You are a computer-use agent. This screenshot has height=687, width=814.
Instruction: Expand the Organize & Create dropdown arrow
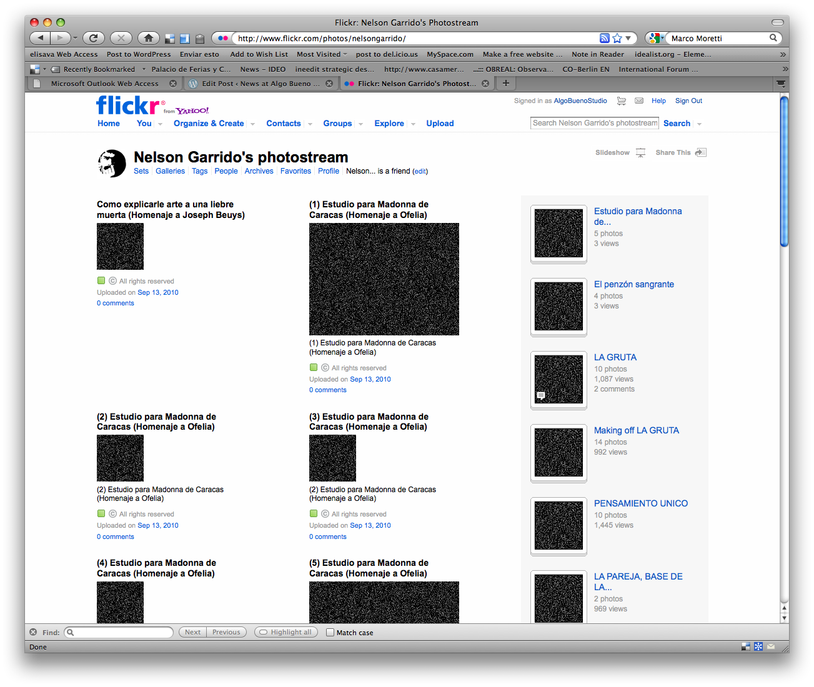[x=252, y=124]
